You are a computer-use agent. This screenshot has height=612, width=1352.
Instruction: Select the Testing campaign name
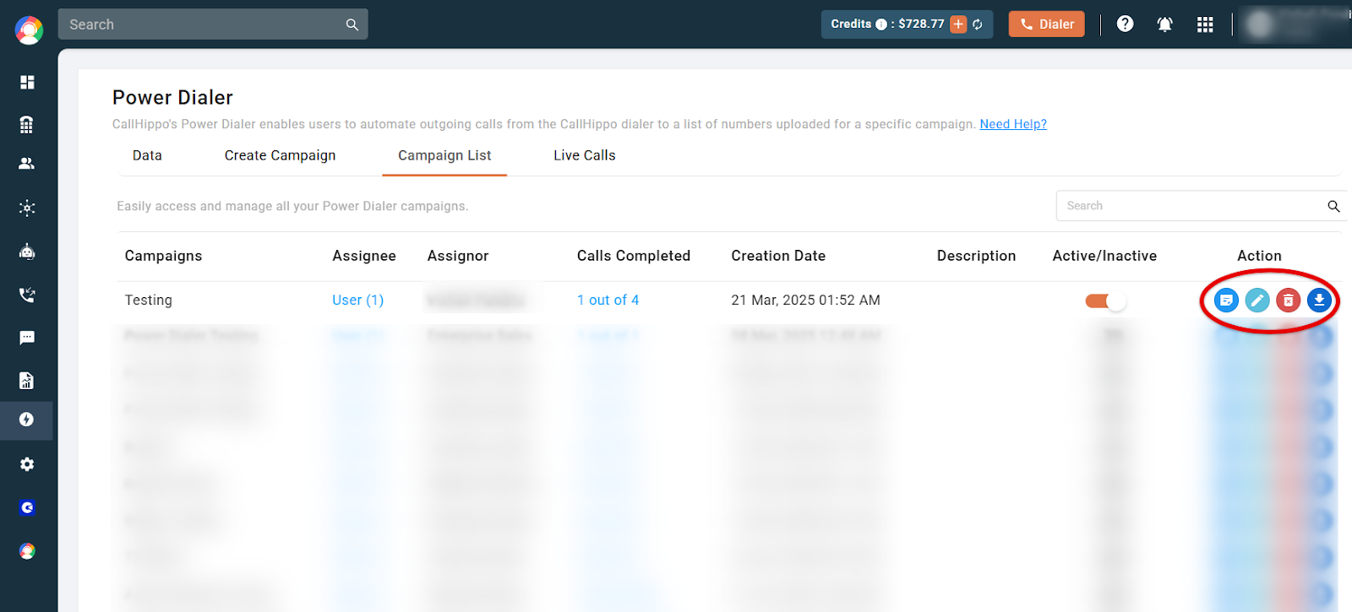(x=149, y=300)
